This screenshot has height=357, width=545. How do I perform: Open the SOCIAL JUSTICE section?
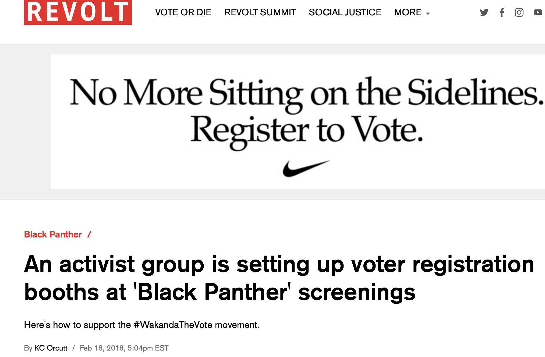(345, 12)
